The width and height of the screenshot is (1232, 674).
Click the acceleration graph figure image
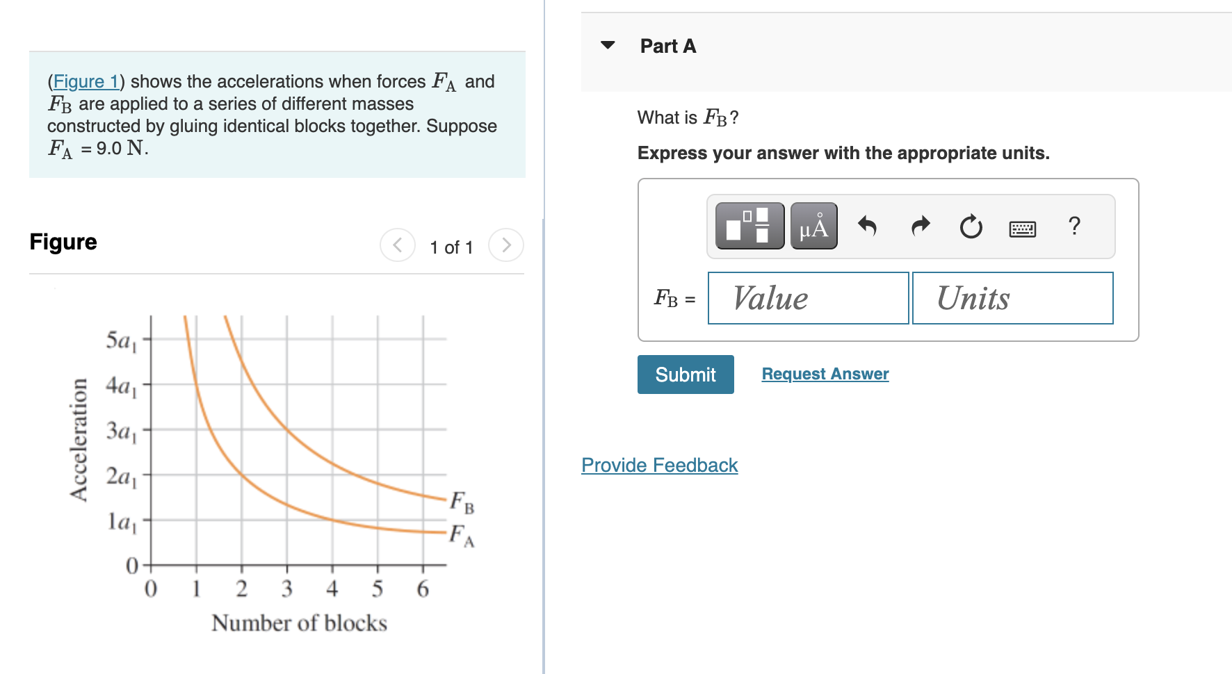[273, 472]
